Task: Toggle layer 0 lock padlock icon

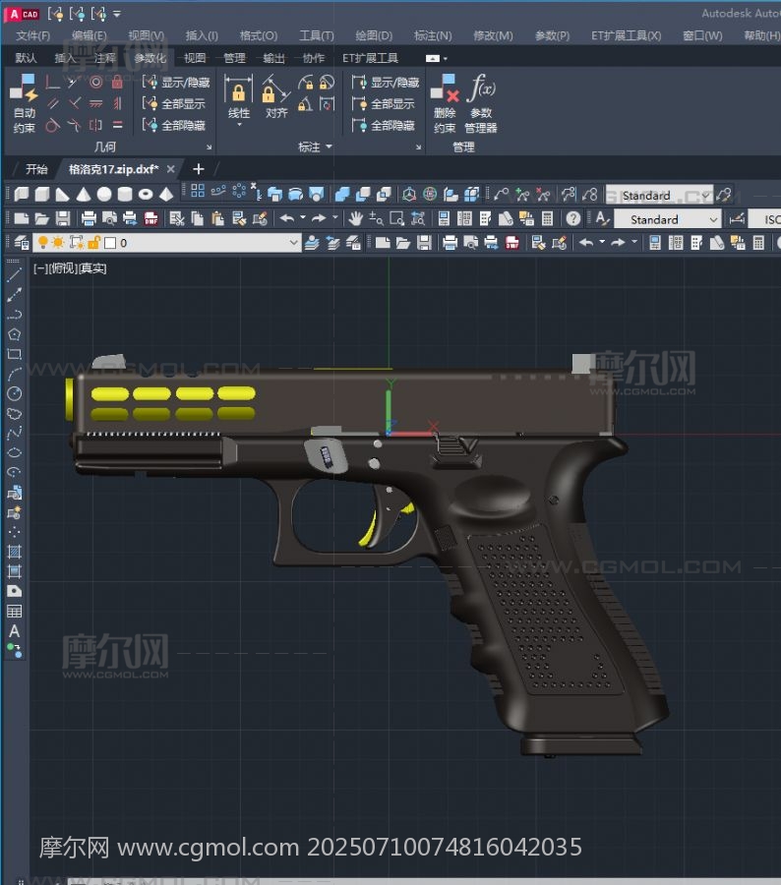Action: click(x=93, y=243)
